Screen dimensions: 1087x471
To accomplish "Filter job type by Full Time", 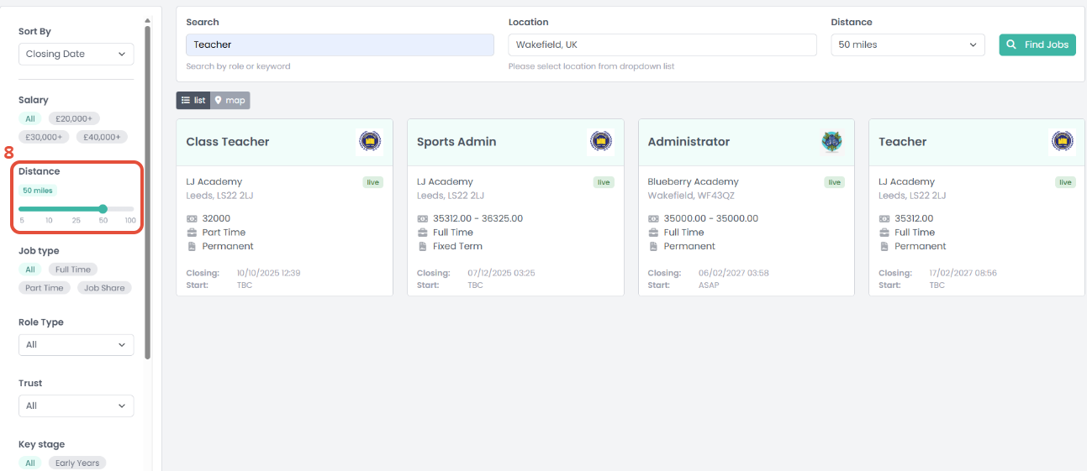I will point(73,270).
